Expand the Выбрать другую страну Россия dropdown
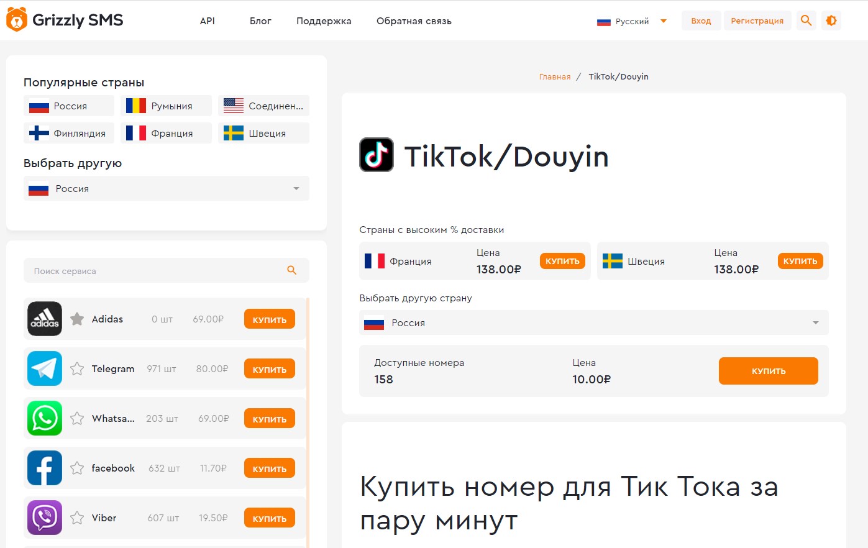The width and height of the screenshot is (868, 548). tap(594, 322)
